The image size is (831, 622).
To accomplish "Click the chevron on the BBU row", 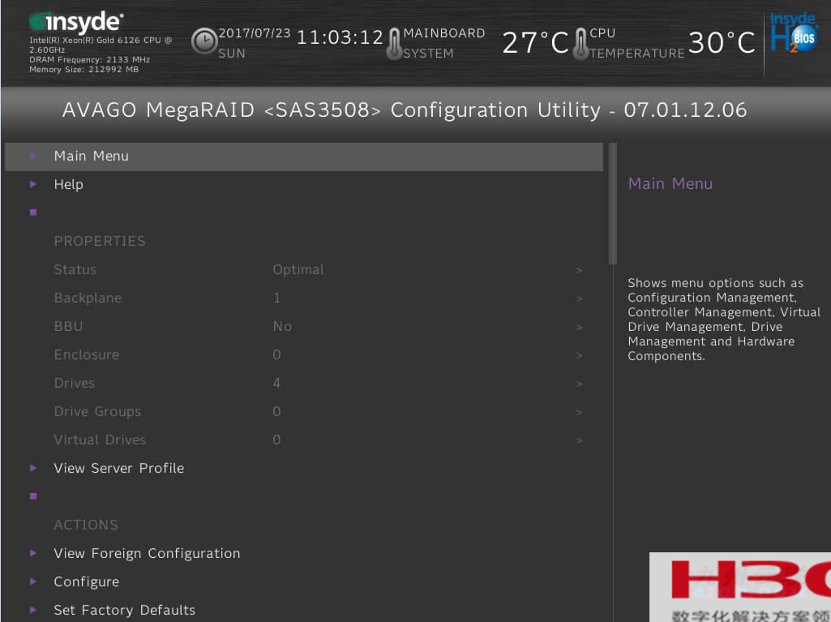I will 579,327.
